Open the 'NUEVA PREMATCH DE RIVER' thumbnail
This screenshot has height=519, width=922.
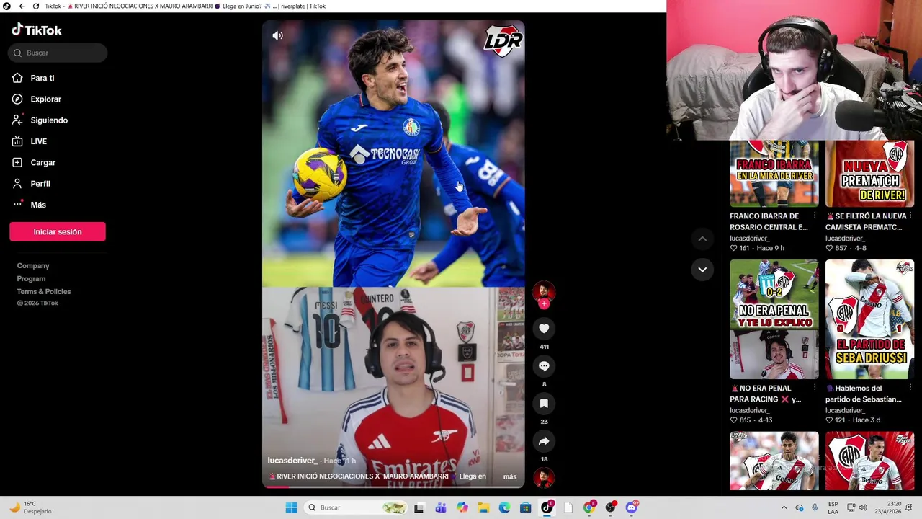click(869, 174)
